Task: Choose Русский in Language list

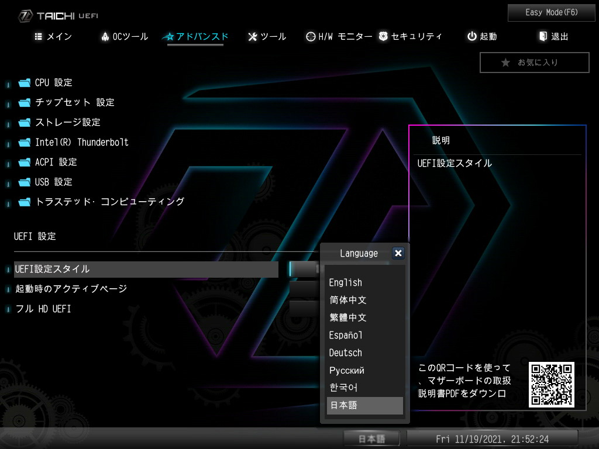Action: [x=365, y=370]
